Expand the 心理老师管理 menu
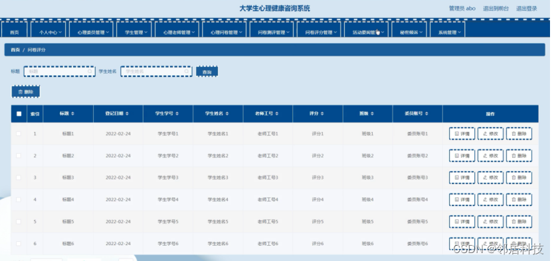This screenshot has height=261, width=554. [177, 30]
